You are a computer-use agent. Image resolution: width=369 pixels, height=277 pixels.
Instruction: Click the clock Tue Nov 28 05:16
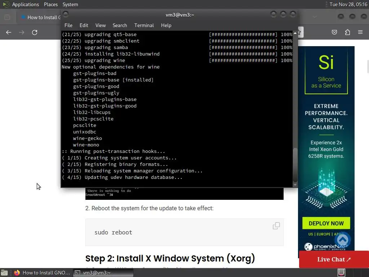coord(348,4)
